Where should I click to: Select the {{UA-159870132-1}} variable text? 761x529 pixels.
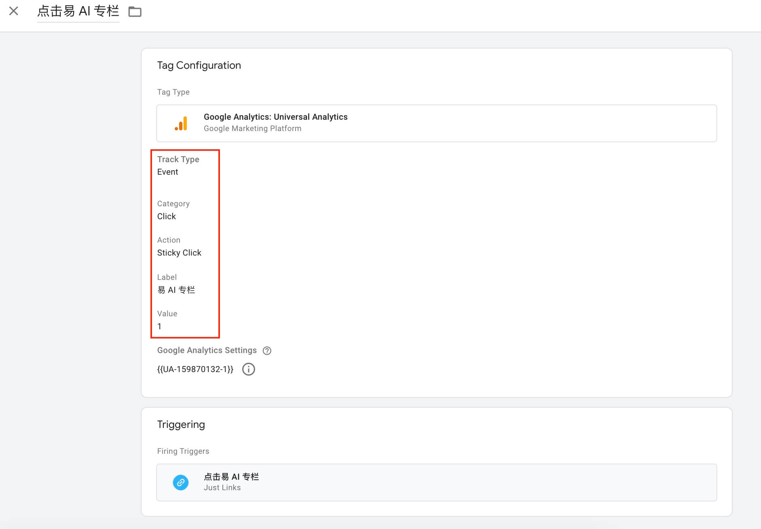tap(195, 369)
